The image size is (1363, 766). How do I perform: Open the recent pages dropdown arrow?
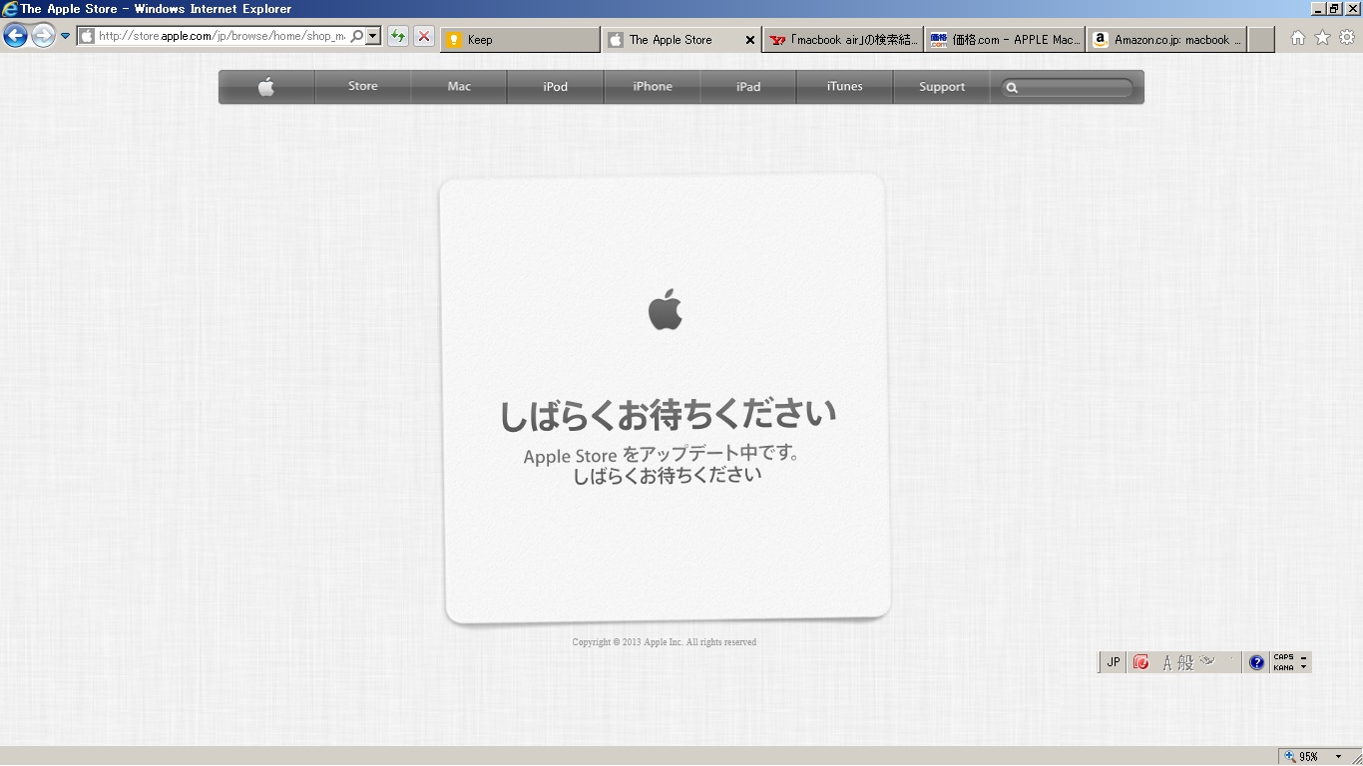(x=65, y=37)
